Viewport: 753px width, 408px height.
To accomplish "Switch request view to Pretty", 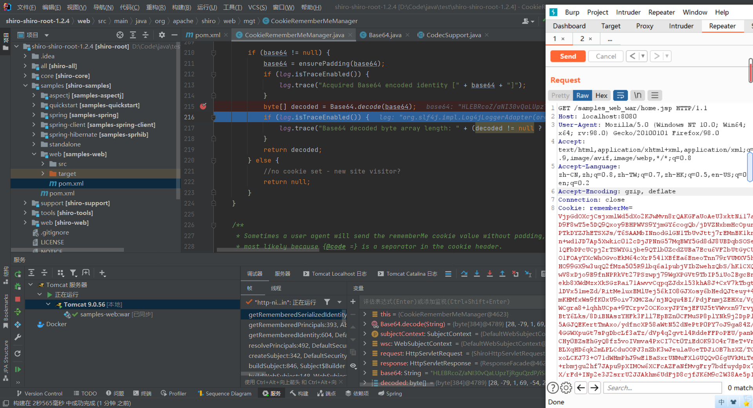I will pos(560,96).
